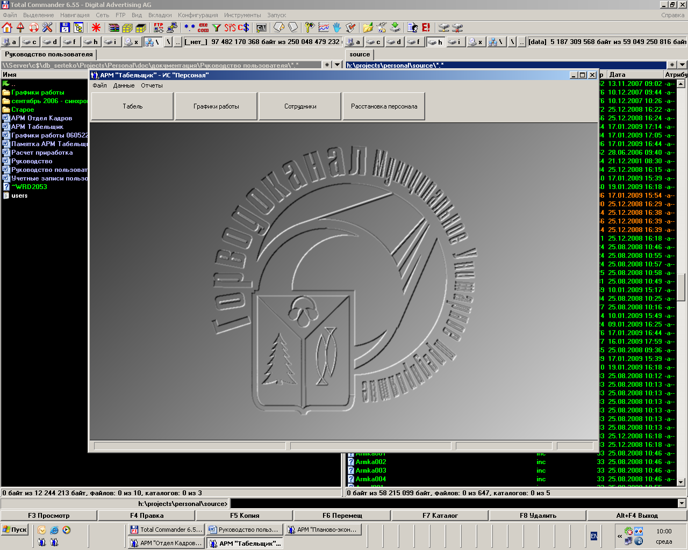This screenshot has height=550, width=688.
Task: Click the blue floppy disk toolbar icon
Action: (65, 27)
